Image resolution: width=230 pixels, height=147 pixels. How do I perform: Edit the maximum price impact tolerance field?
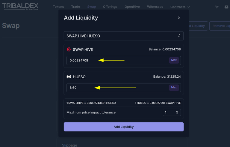pyautogui.click(x=172, y=112)
